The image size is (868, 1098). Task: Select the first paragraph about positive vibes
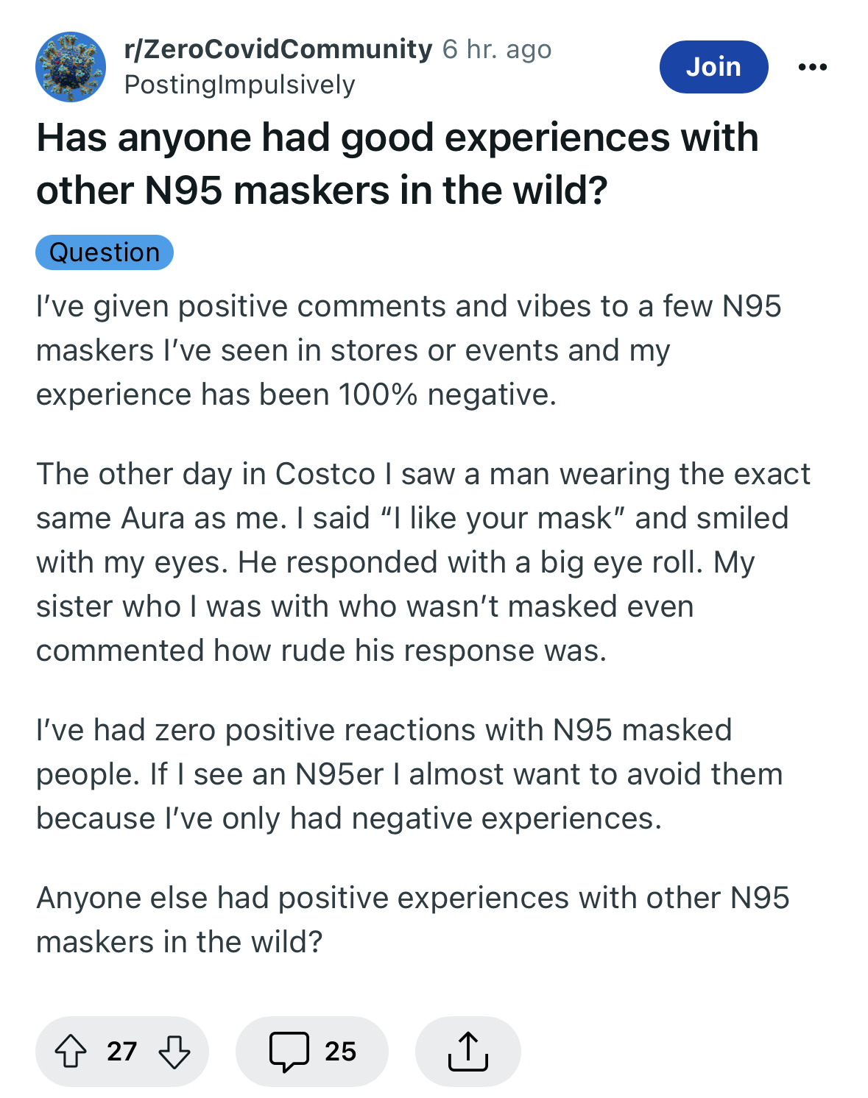[x=409, y=350]
